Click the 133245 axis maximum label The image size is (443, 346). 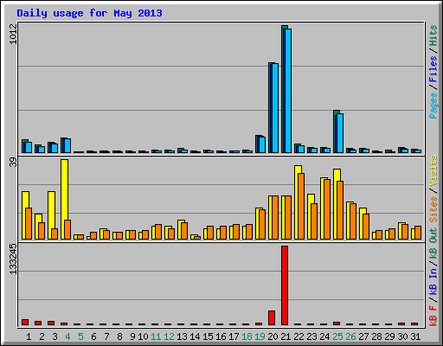click(13, 259)
